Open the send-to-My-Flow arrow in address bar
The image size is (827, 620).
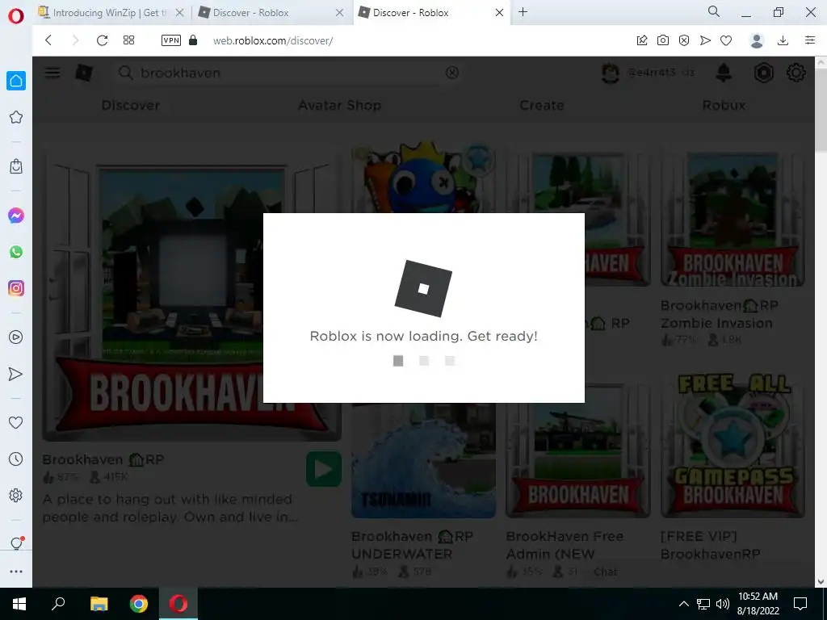(705, 40)
